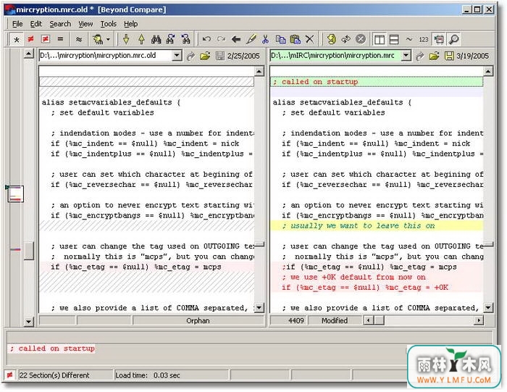The height and width of the screenshot is (392, 507).
Task: Click the status bar not-equal icon
Action: [9, 375]
